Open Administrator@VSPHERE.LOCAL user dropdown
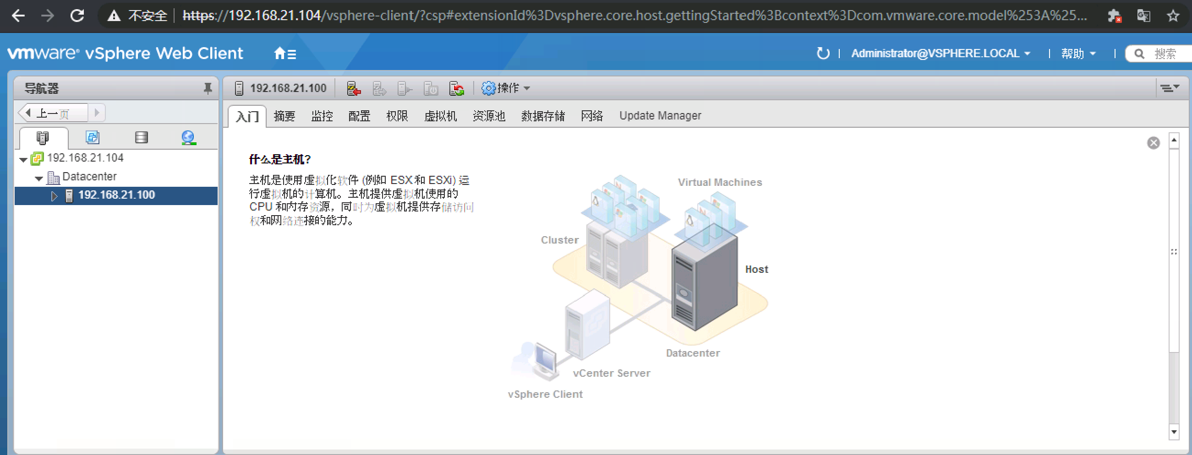The height and width of the screenshot is (455, 1192). click(941, 54)
